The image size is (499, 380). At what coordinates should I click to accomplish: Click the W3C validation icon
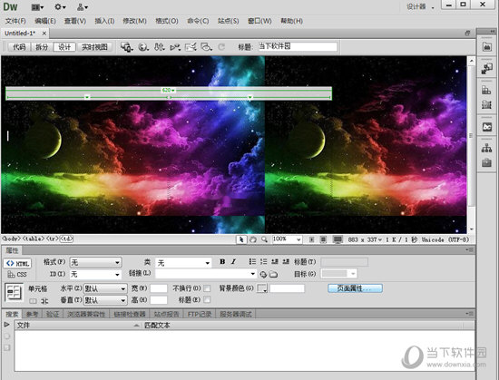pos(175,47)
